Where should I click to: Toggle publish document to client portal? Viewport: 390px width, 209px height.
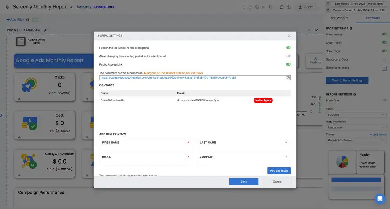click(288, 48)
